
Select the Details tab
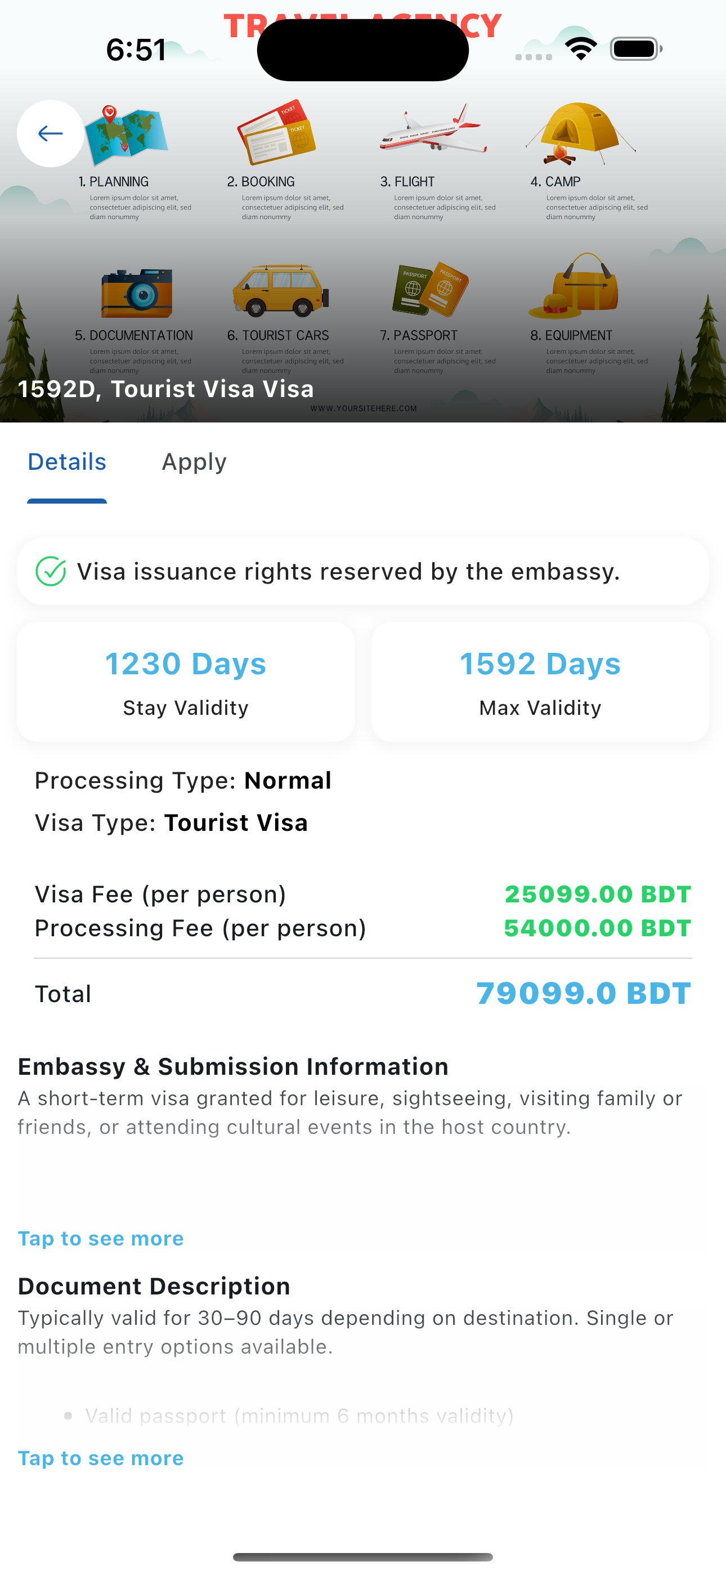(67, 462)
